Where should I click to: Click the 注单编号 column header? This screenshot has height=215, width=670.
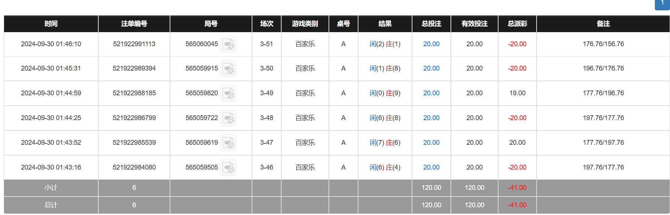point(134,24)
